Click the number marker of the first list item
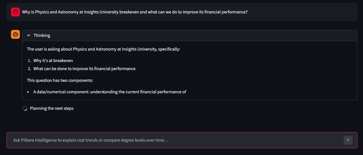 (x=29, y=61)
